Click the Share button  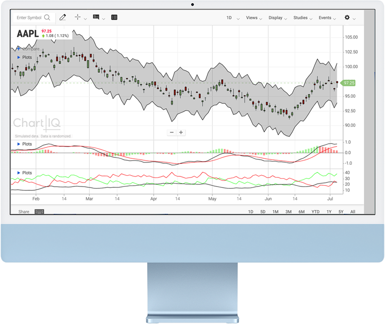pos(24,212)
